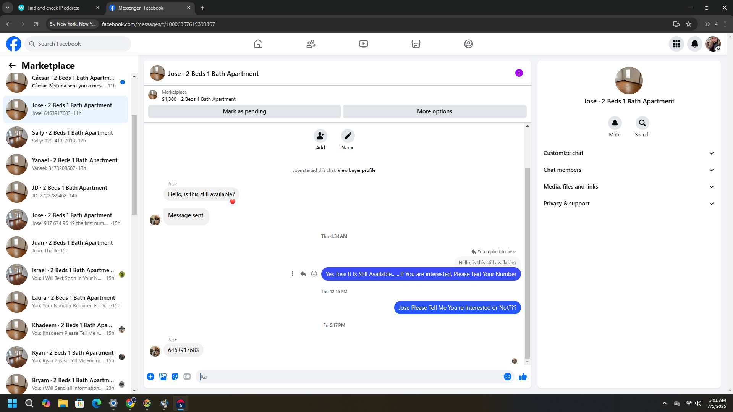733x412 pixels.
Task: Click Jose's listing thumbnail in right panel
Action: [x=629, y=81]
